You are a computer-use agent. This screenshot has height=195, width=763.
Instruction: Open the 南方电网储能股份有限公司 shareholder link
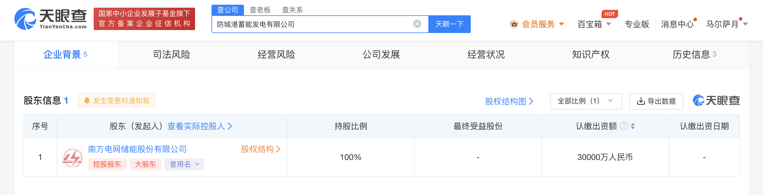coord(137,149)
